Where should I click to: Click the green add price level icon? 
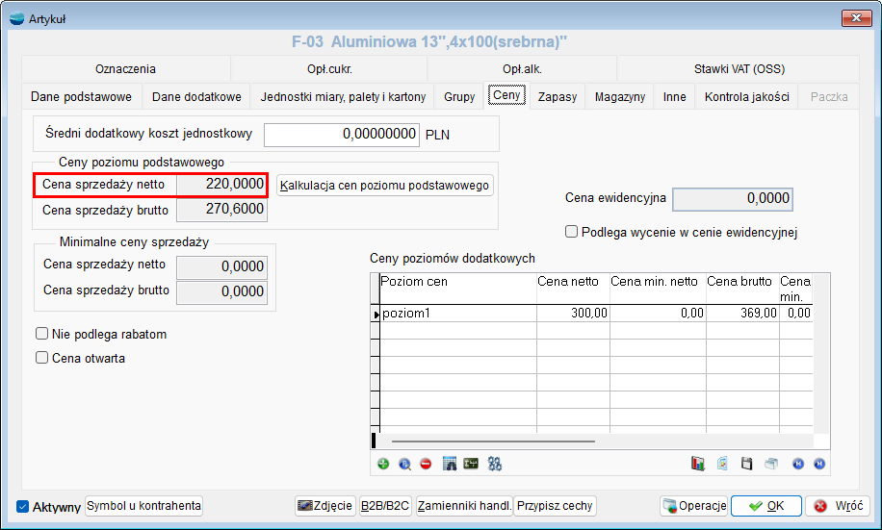click(383, 464)
